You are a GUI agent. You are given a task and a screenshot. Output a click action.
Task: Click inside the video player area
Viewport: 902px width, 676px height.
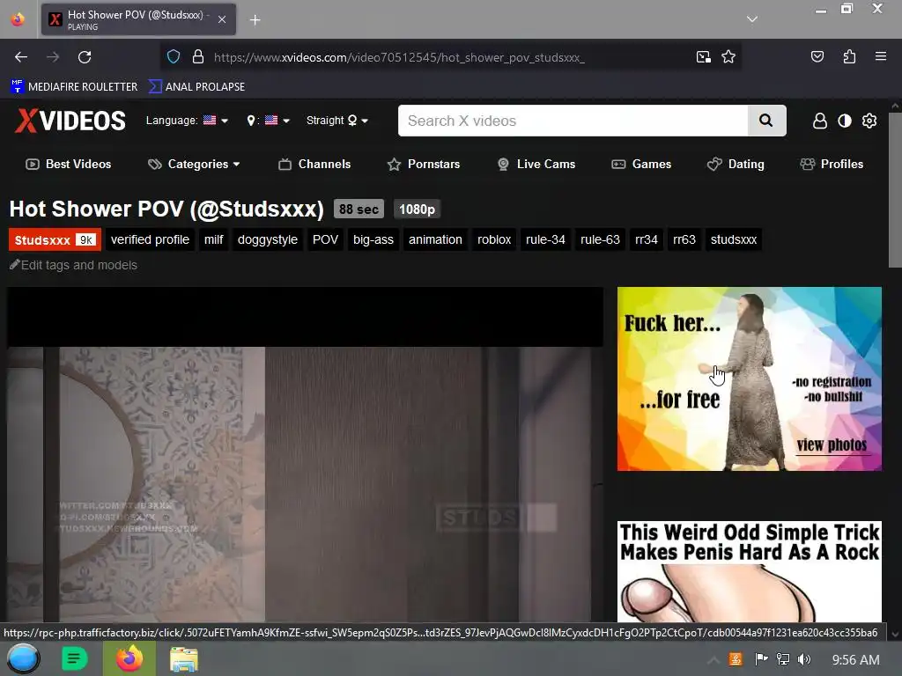pos(305,454)
